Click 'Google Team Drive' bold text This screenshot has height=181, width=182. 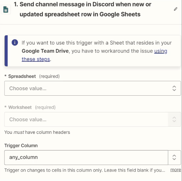coord(45,51)
